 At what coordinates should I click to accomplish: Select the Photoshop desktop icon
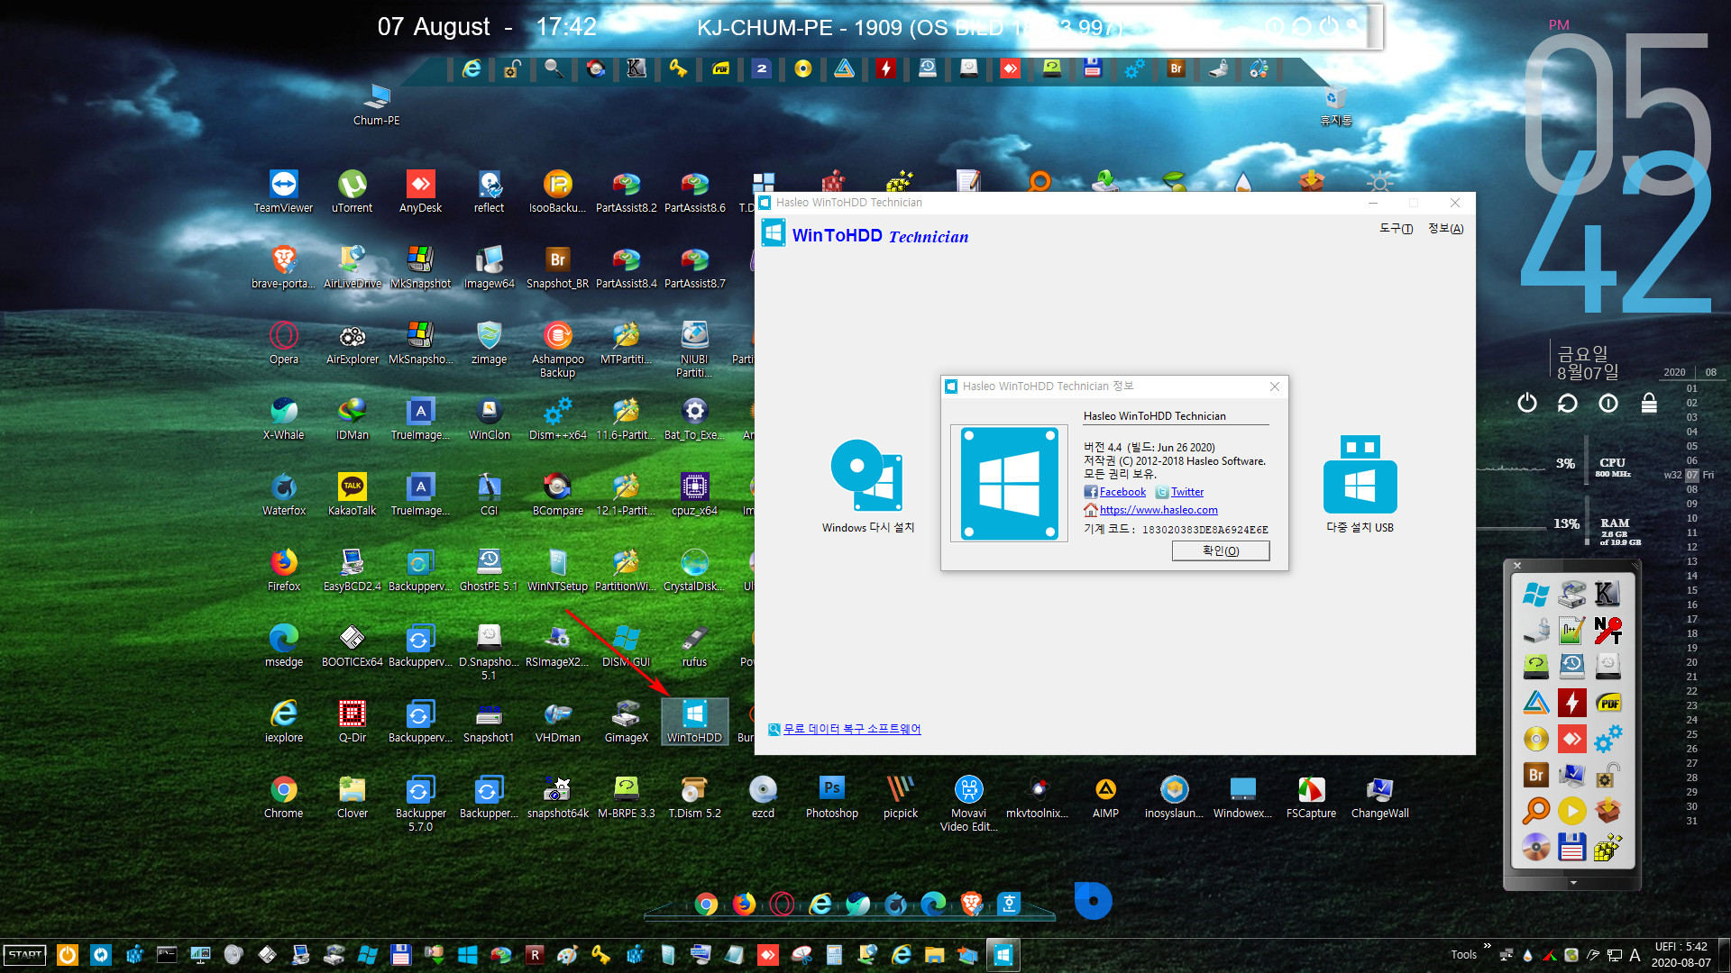point(831,797)
